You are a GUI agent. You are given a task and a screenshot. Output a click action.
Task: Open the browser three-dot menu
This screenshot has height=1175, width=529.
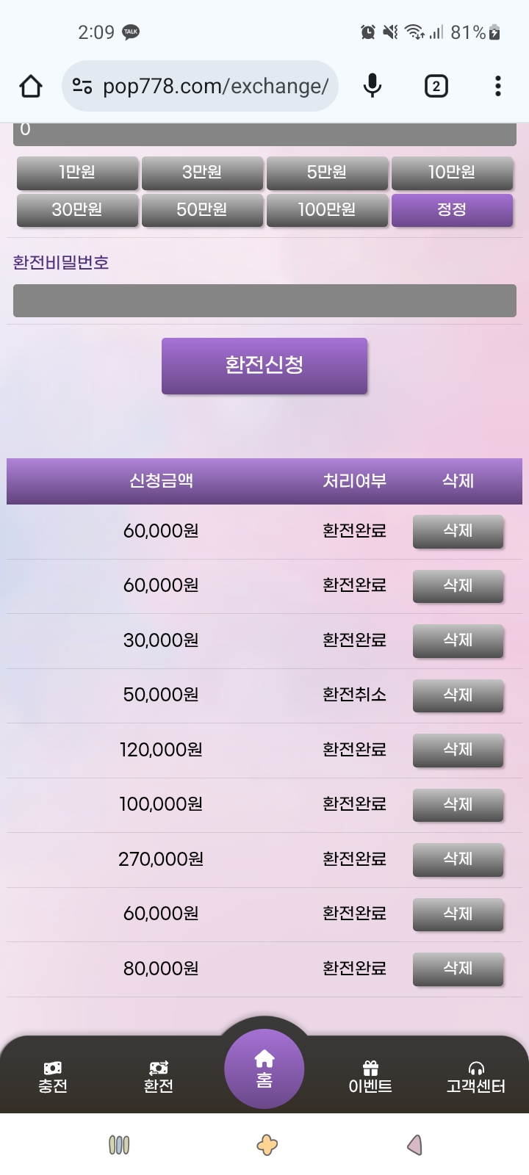[x=498, y=86]
